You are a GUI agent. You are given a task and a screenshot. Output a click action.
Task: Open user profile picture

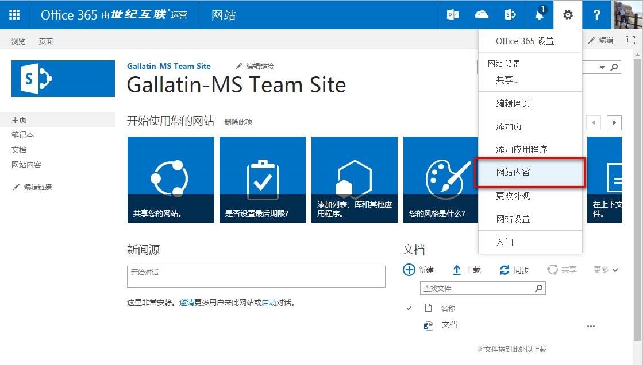click(628, 15)
